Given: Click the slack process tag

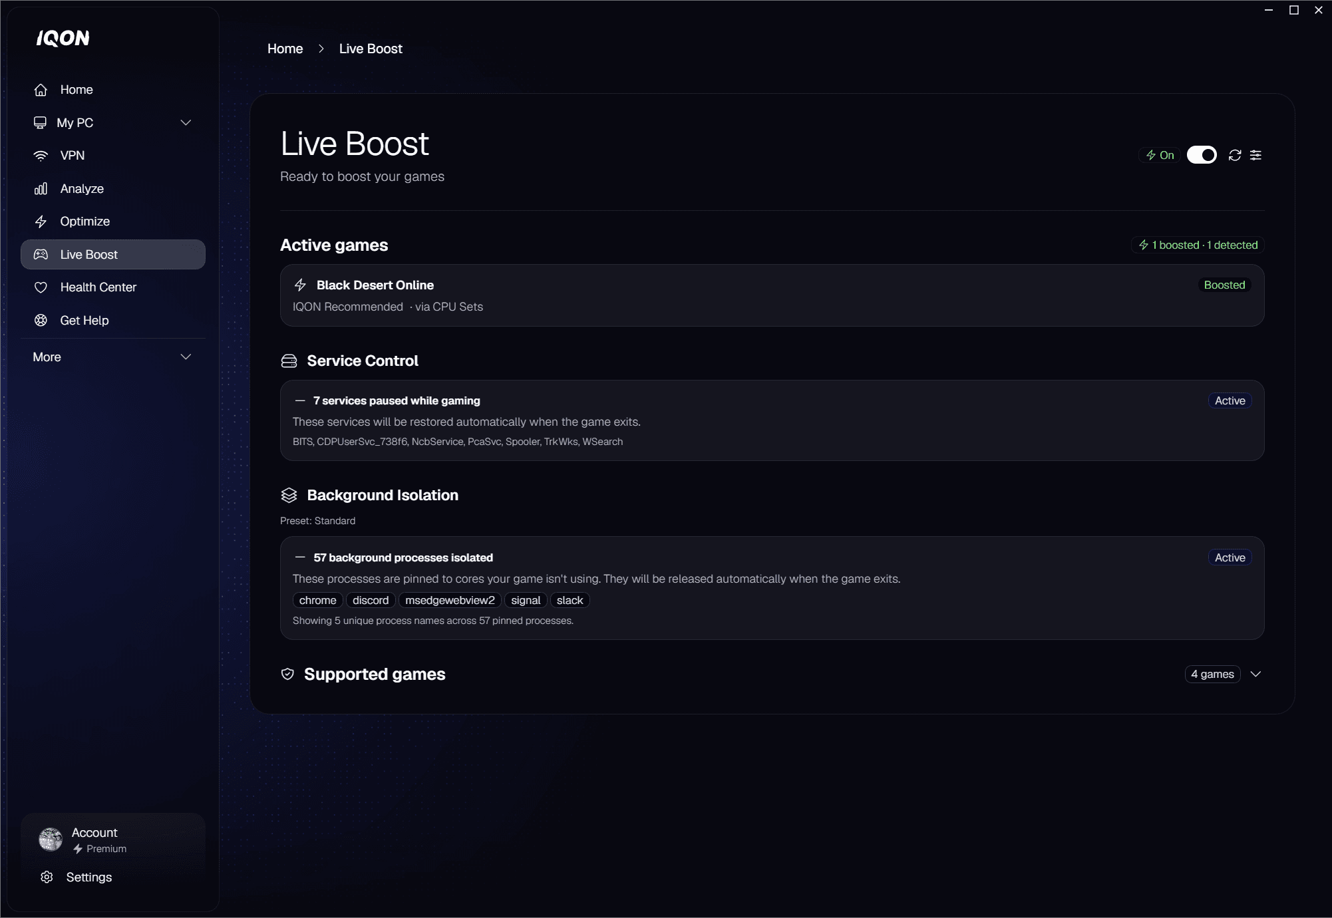Looking at the screenshot, I should click(570, 600).
